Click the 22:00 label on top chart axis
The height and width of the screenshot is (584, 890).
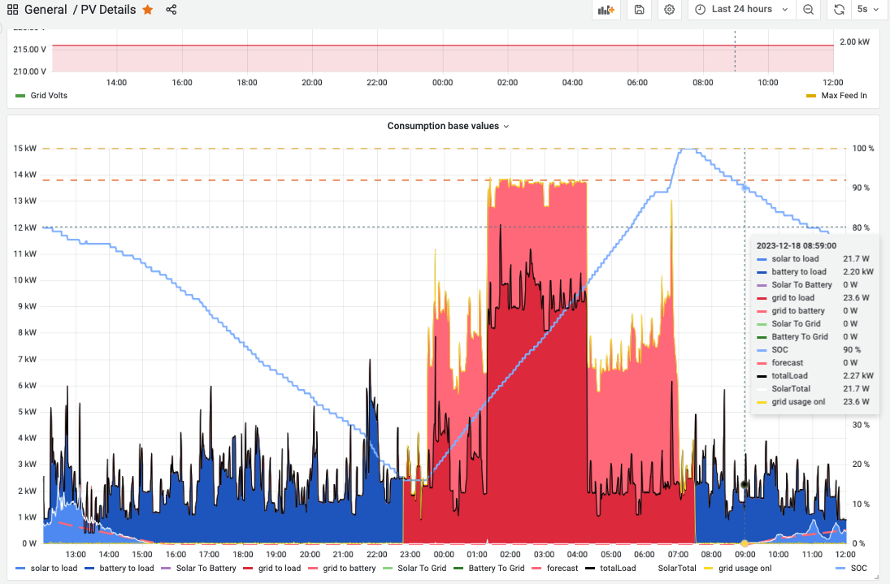tap(377, 82)
